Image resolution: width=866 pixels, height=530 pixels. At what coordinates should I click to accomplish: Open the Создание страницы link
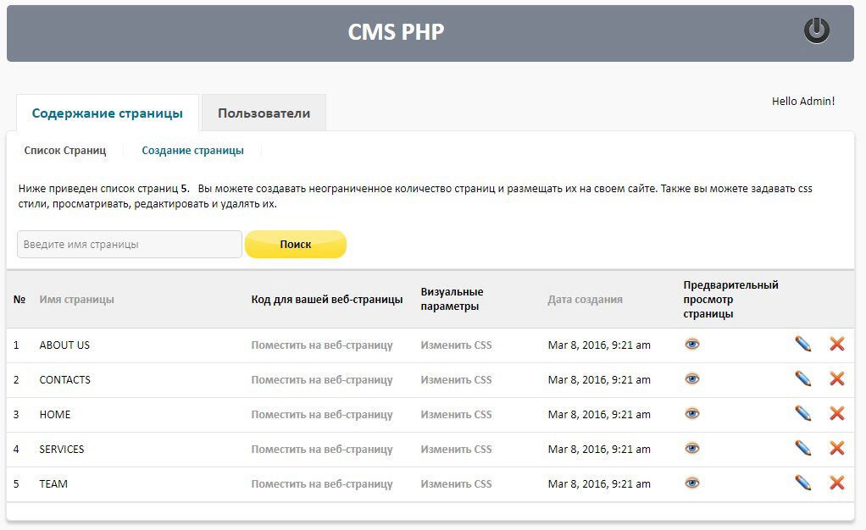point(192,151)
